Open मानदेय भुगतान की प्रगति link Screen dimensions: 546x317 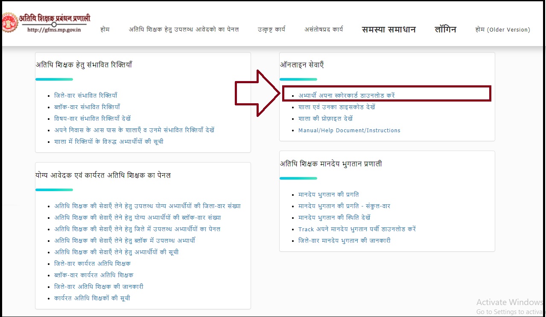point(328,195)
